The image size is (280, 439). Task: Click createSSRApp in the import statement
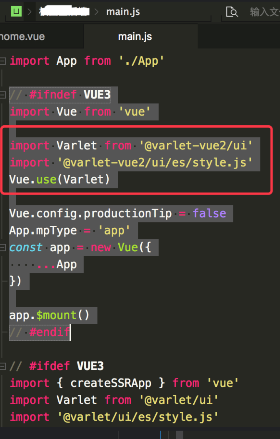[x=111, y=383]
